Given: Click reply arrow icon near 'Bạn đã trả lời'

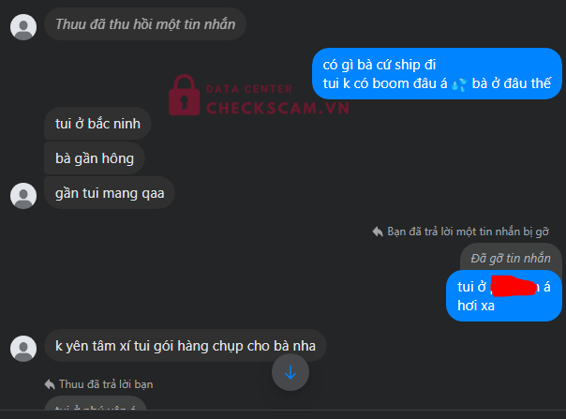Looking at the screenshot, I should click(x=378, y=232).
